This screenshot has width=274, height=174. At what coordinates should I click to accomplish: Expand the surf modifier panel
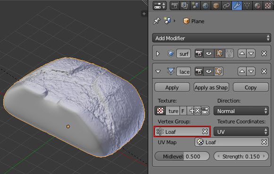158,53
